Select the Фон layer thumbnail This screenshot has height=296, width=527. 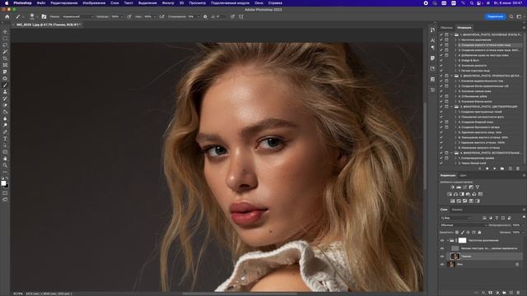(x=451, y=265)
